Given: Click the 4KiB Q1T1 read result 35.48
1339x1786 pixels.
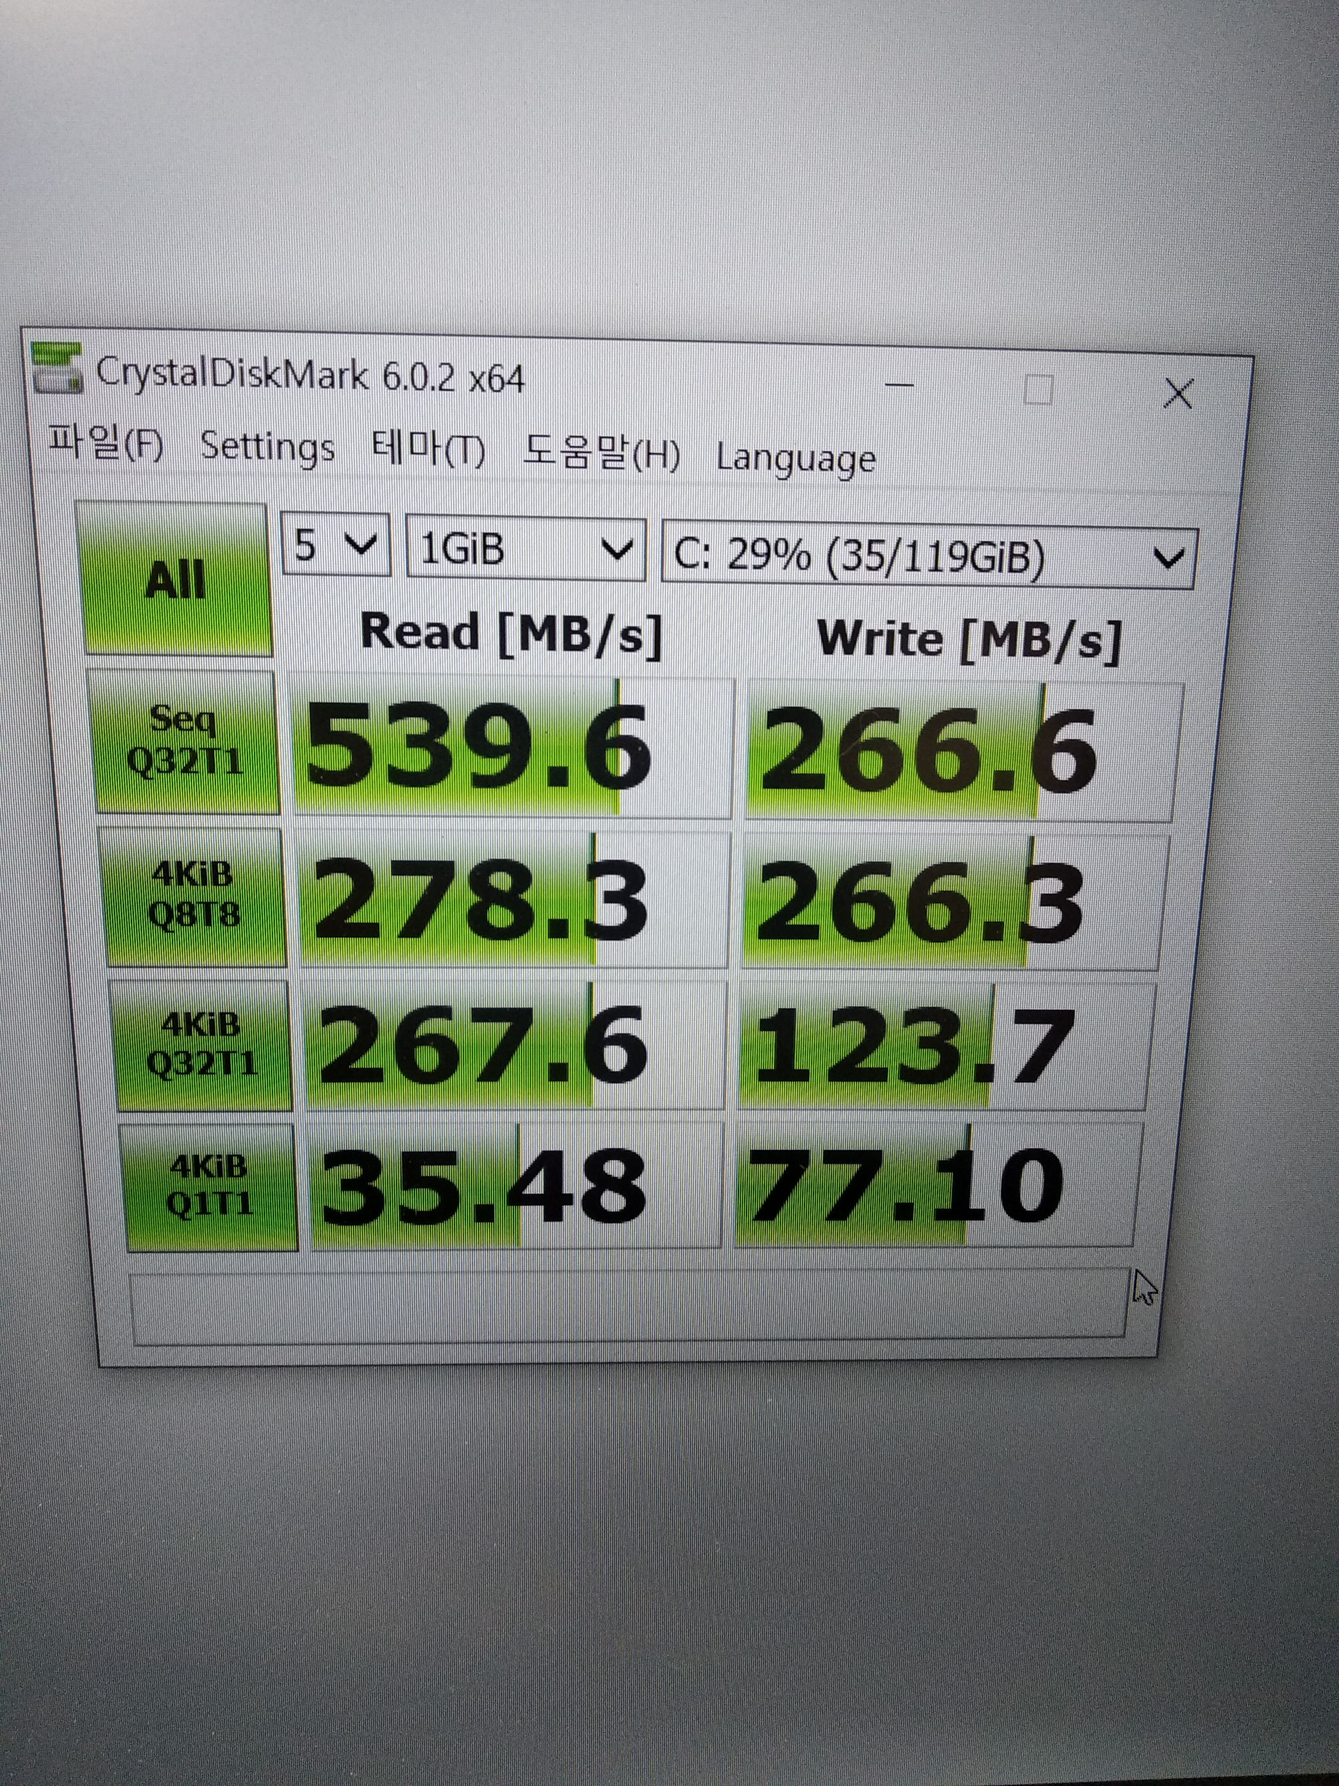Looking at the screenshot, I should click(516, 1186).
